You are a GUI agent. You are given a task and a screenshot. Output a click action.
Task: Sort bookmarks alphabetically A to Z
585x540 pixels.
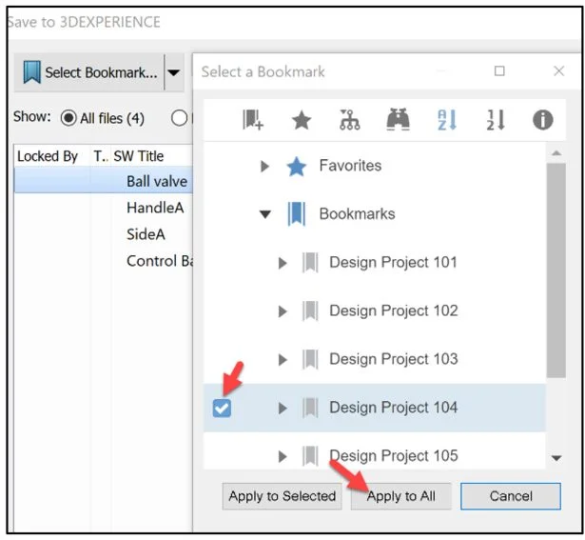[x=446, y=119]
